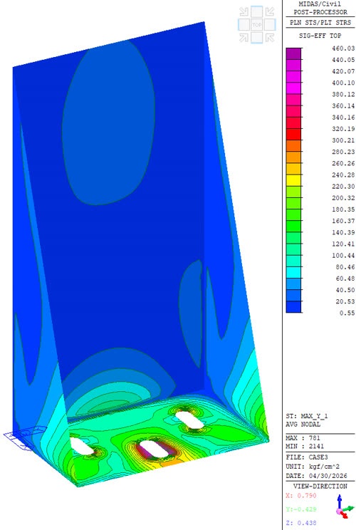This screenshot has width=356, height=530.
Task: Select the square left of TOP in view navigator
Action: tap(244, 25)
